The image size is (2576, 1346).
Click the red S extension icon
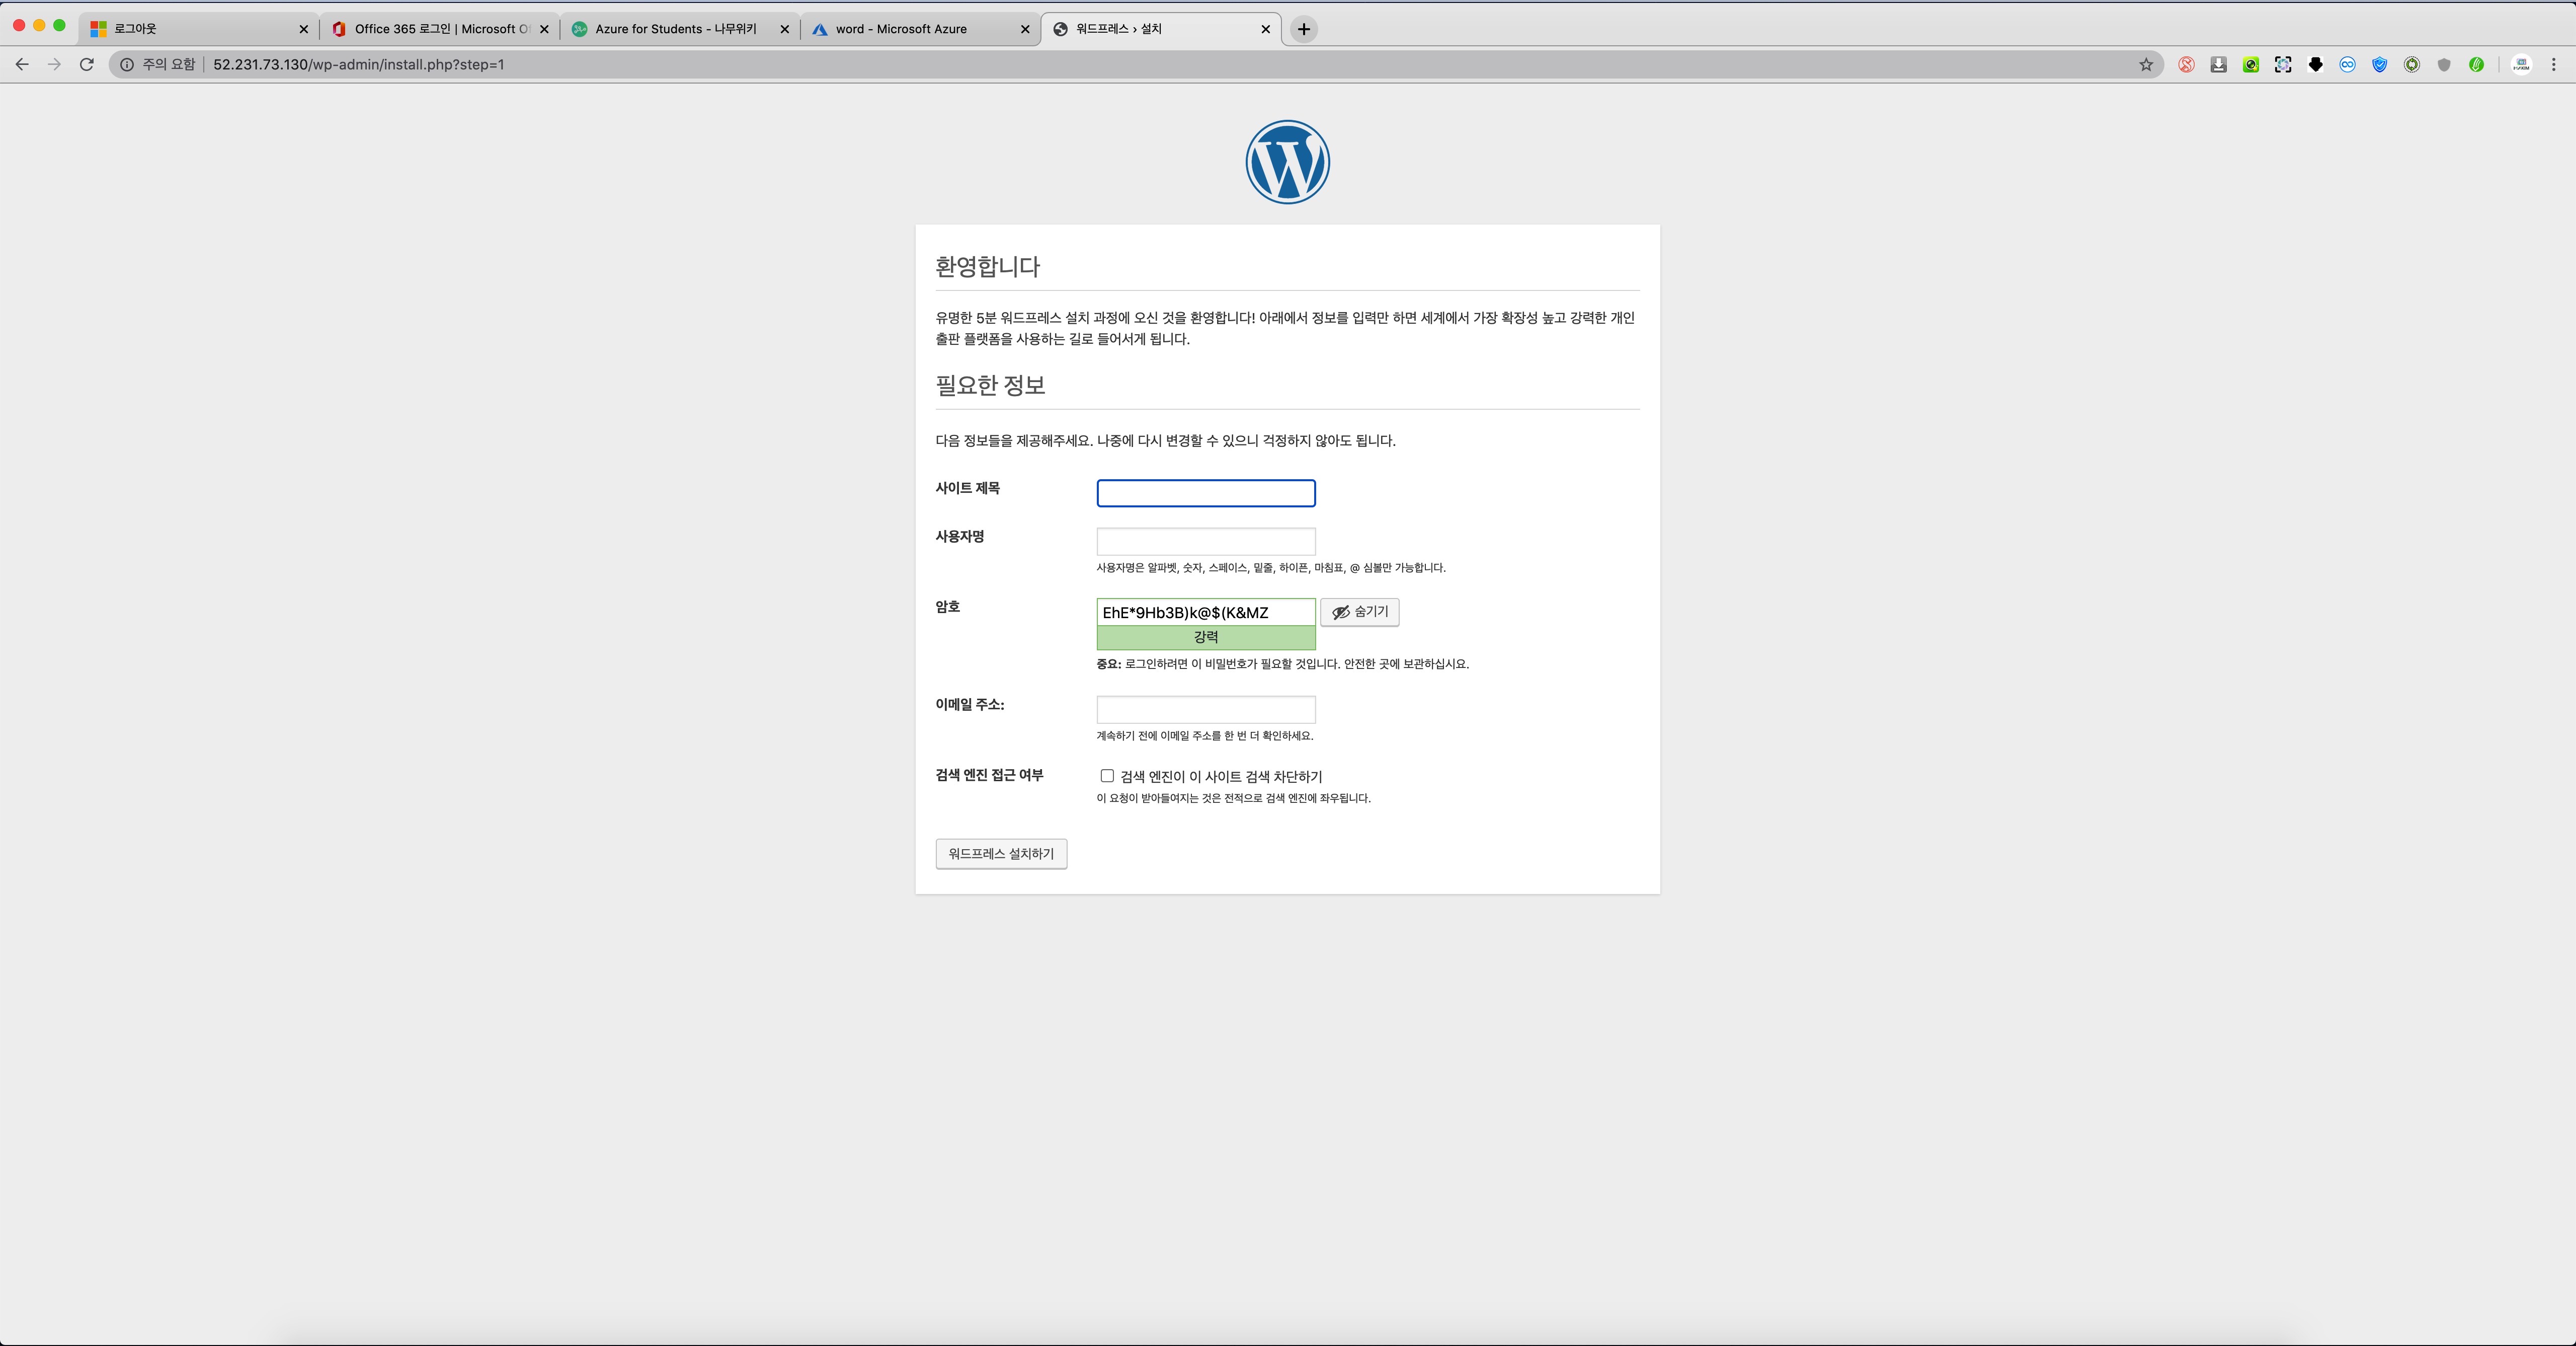tap(2186, 64)
